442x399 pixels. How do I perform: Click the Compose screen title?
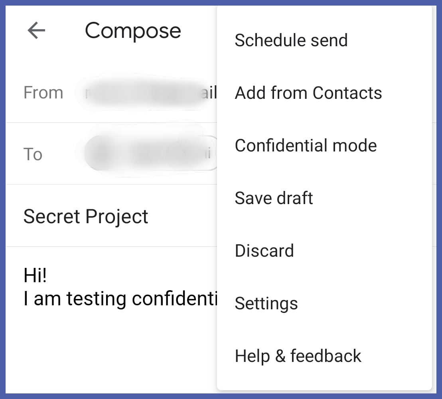click(133, 31)
